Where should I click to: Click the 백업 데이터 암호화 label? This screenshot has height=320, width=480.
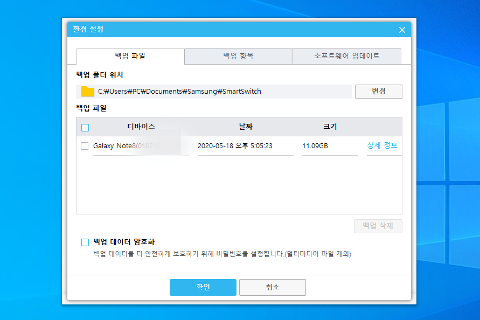coord(124,242)
